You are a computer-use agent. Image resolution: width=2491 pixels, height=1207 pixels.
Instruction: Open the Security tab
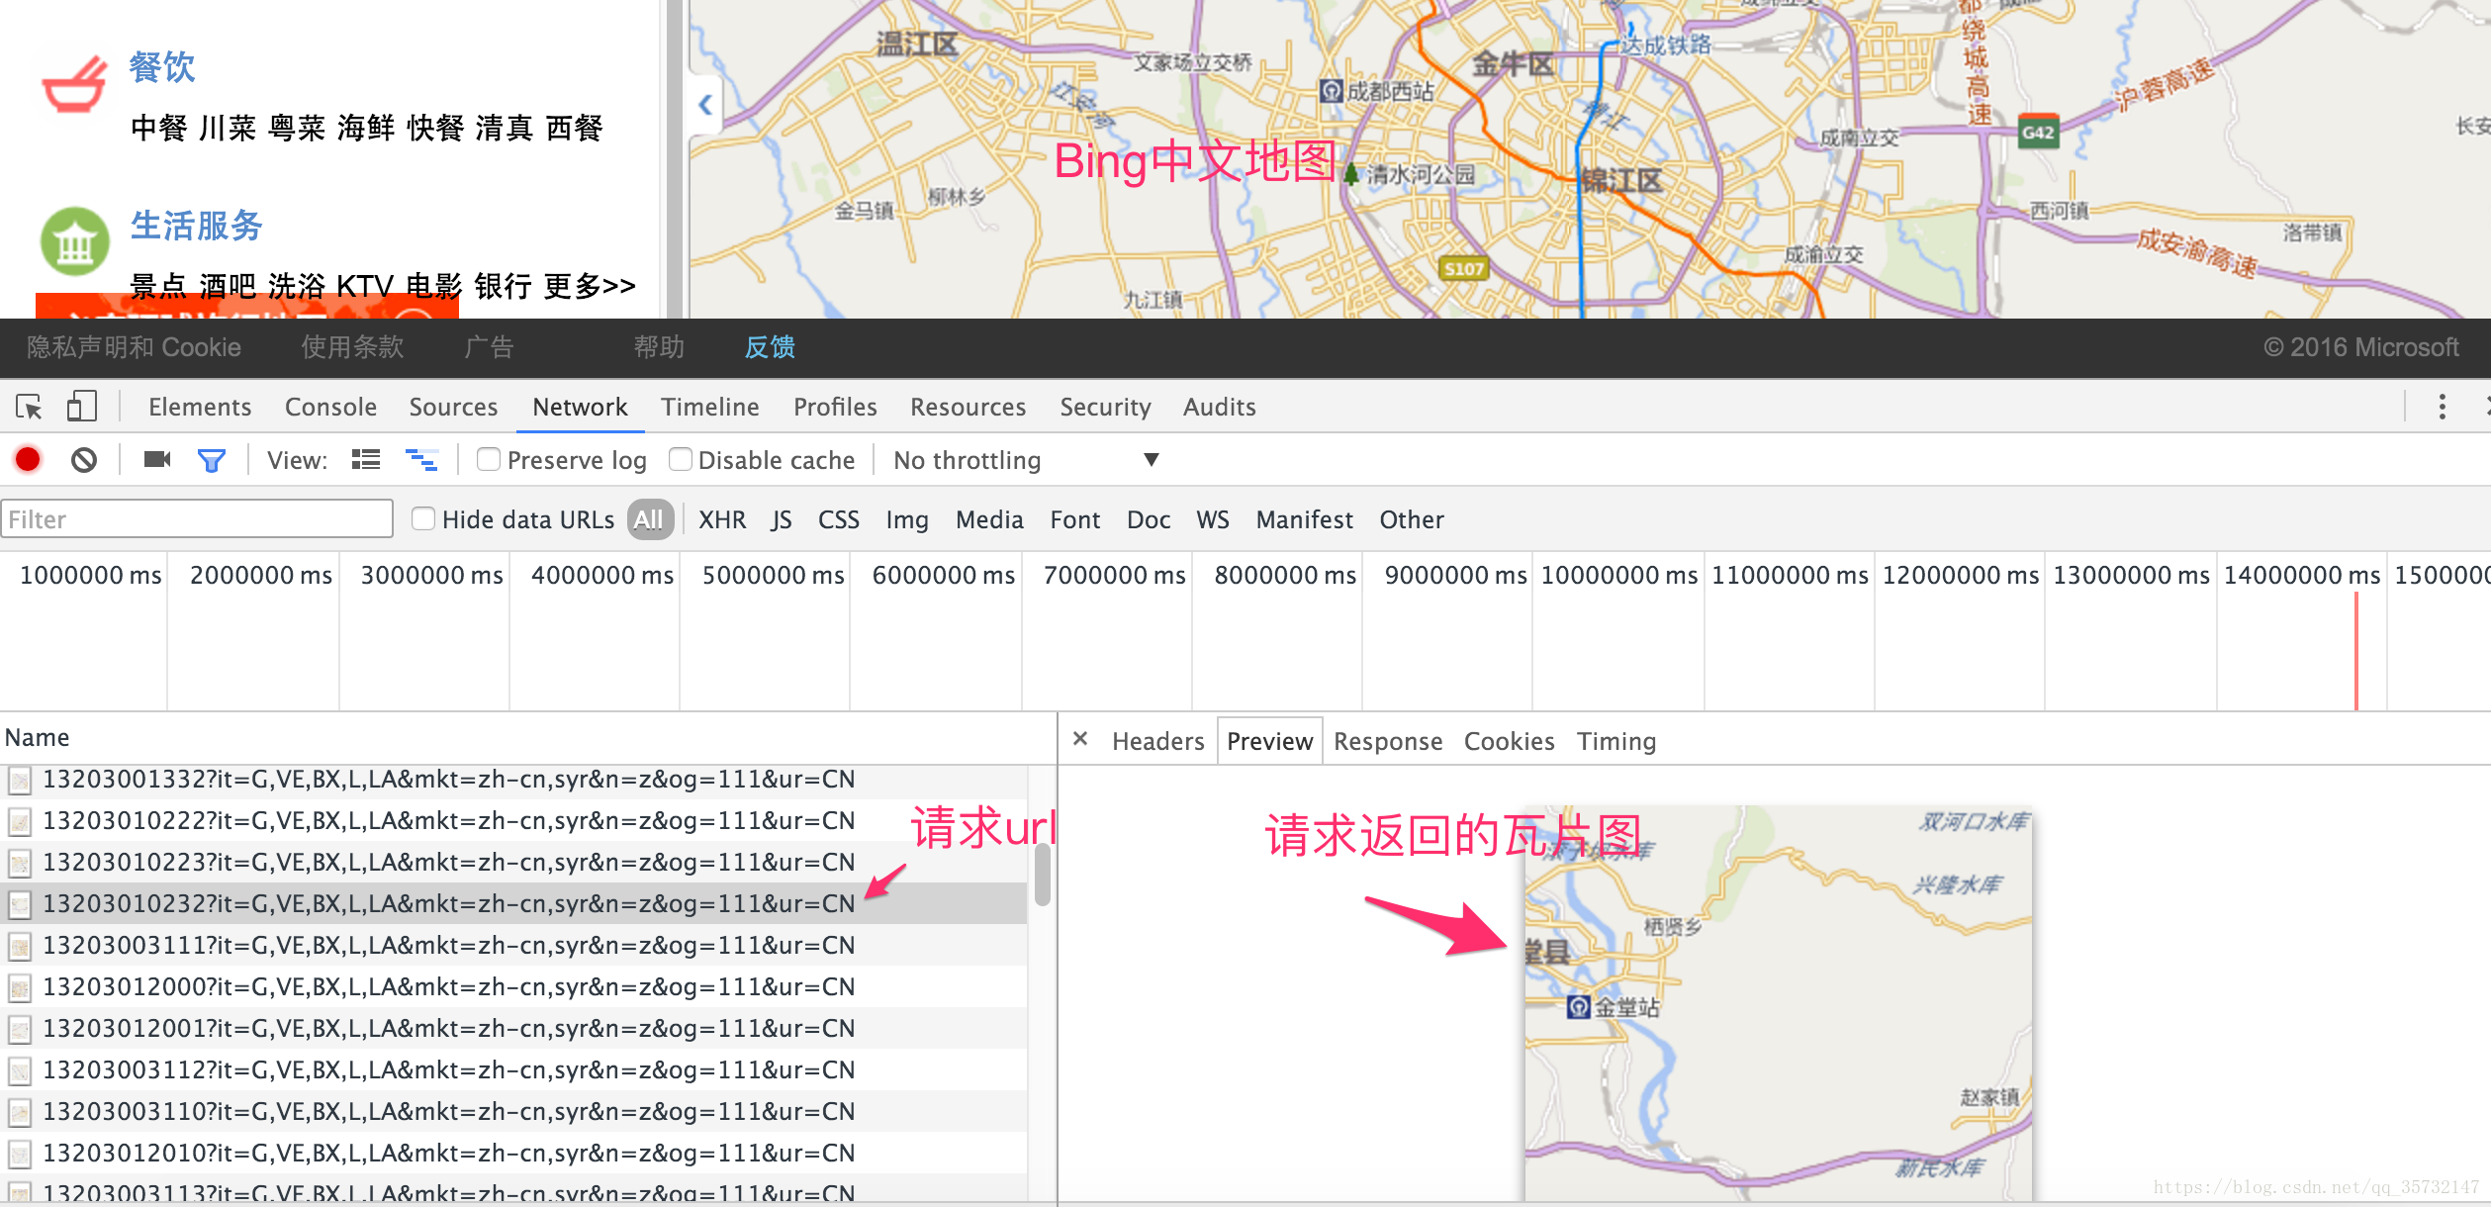click(1105, 407)
